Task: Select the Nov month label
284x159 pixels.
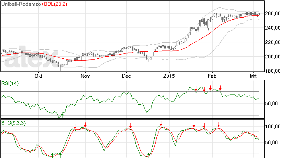Action: [85, 76]
